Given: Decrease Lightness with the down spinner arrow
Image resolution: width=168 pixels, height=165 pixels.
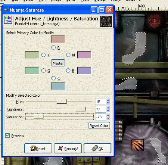Looking at the screenshot, I should pyautogui.click(x=108, y=111).
